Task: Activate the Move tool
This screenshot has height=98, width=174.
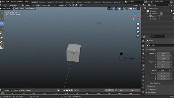Action: tap(1, 24)
